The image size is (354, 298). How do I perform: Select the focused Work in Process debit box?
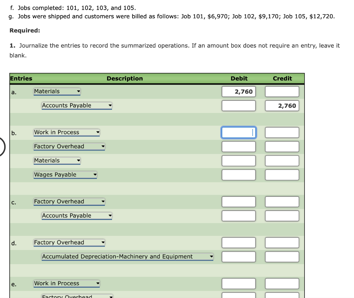239,132
